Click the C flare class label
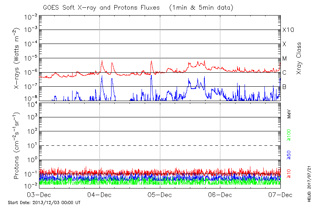The image size is (312, 206). click(284, 73)
